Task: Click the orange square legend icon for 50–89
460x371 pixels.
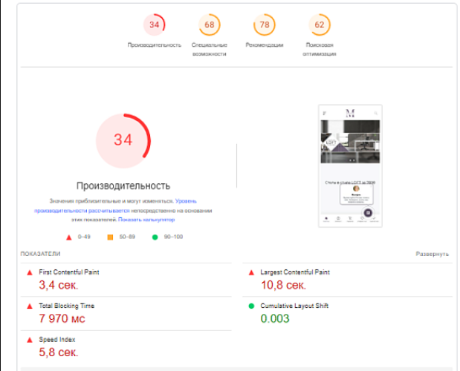Action: [x=110, y=237]
